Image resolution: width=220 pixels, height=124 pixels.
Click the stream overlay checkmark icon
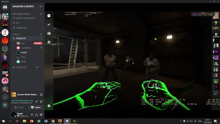coord(49,25)
